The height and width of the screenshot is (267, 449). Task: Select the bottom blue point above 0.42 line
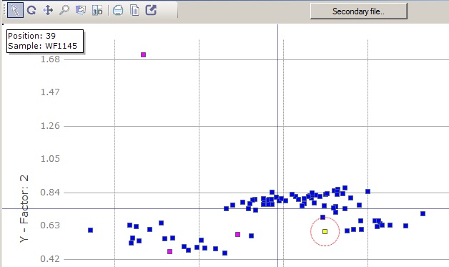(224, 253)
